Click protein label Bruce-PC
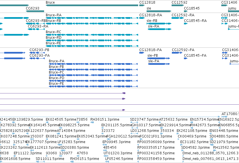Screen dimensions: 239x163 click(x=56, y=72)
